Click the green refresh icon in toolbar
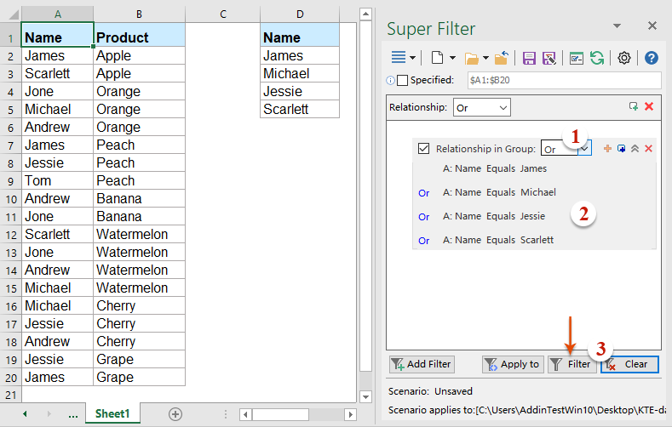This screenshot has height=427, width=672. [597, 58]
